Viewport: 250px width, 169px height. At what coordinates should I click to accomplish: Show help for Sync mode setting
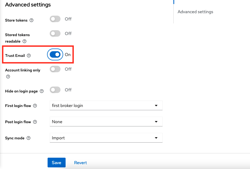[28, 138]
